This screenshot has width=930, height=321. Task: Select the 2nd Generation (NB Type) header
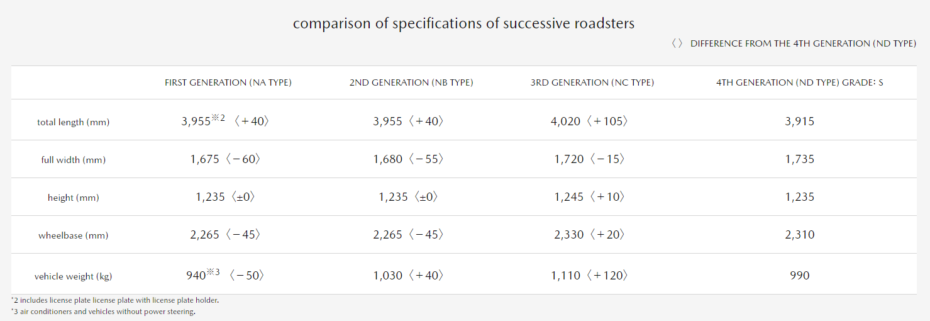(411, 82)
